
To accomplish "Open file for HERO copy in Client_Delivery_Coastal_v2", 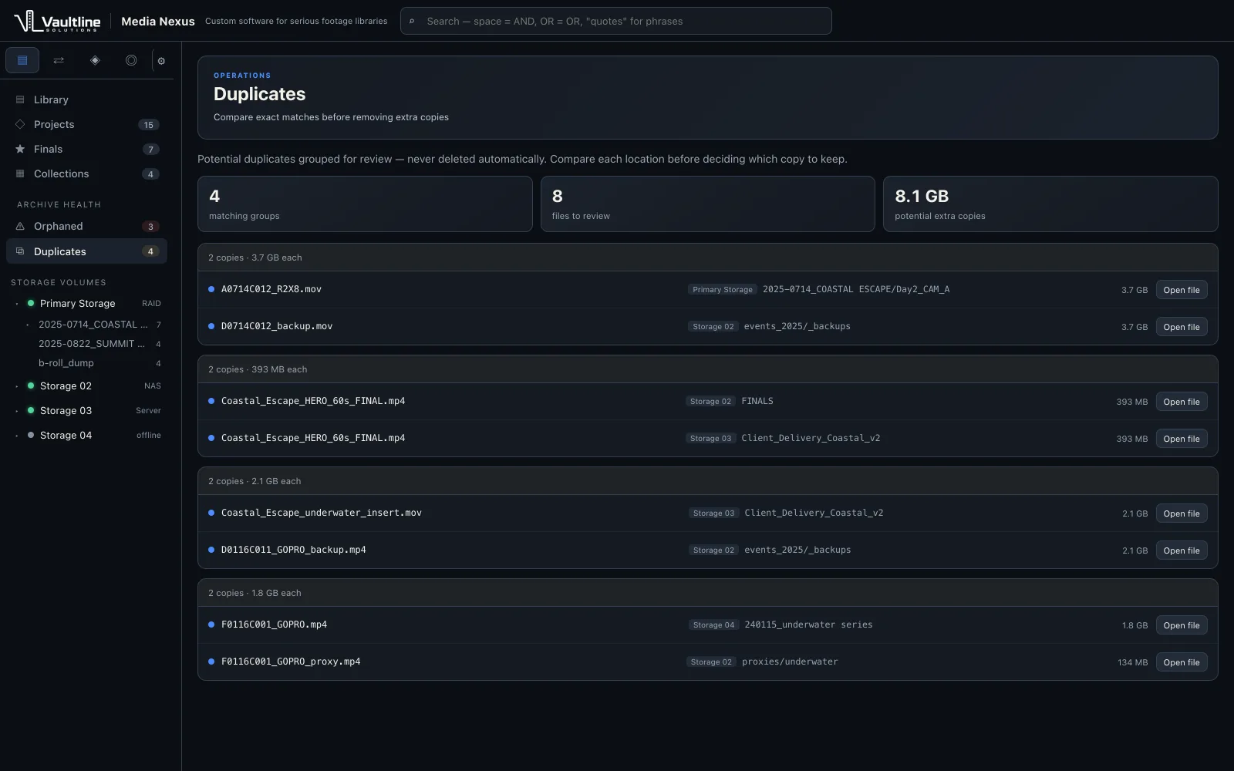I will click(x=1182, y=439).
